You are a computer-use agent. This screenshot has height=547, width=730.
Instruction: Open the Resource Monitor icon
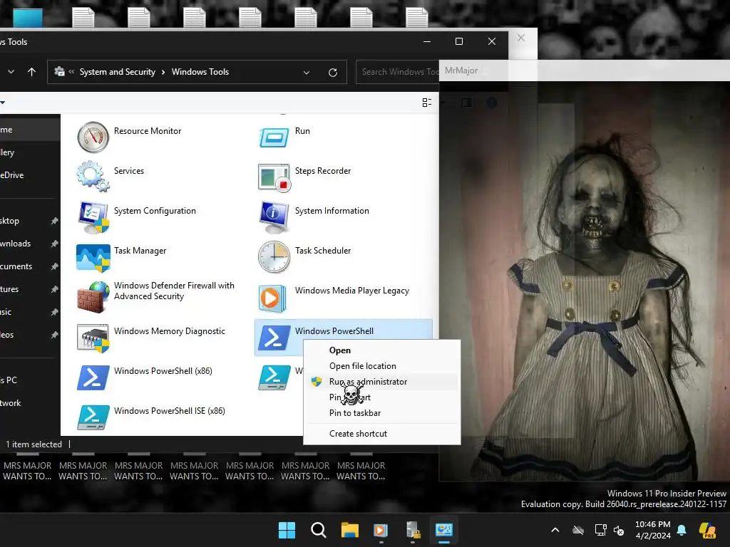[x=93, y=137]
